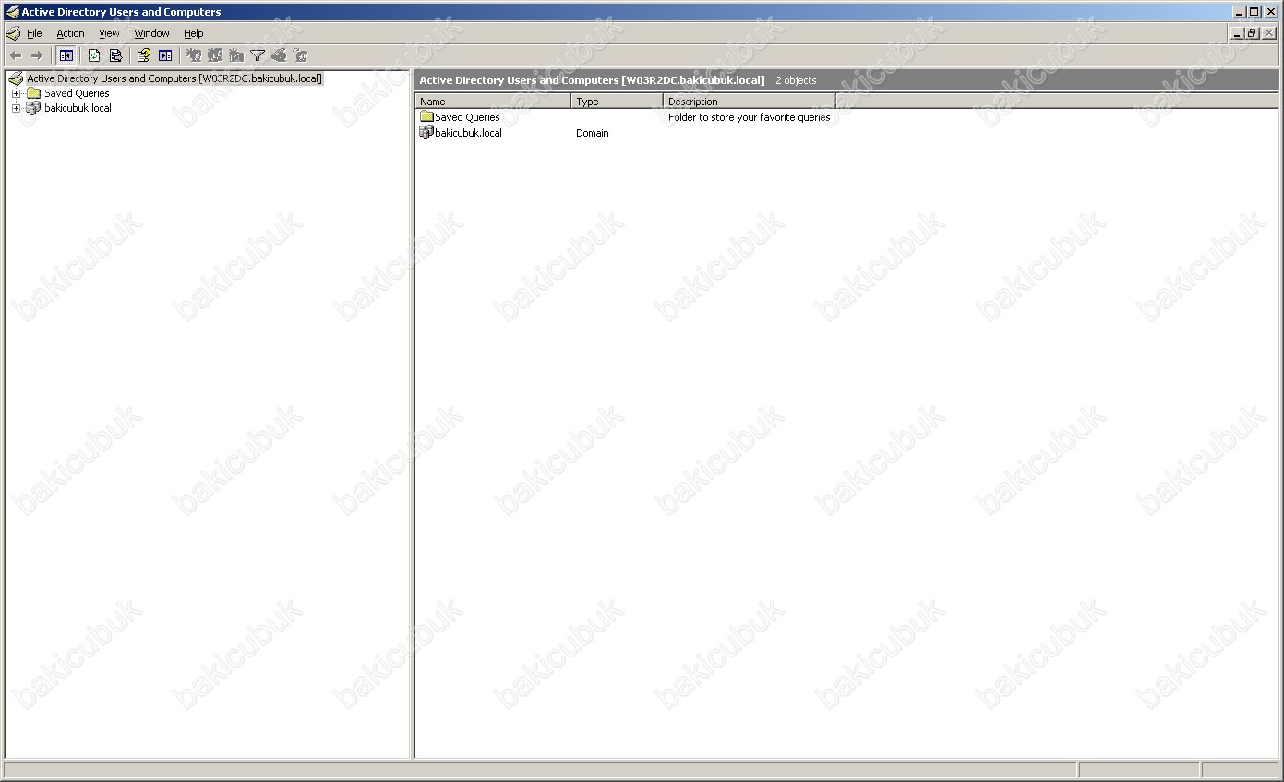Sort by the Description column header
This screenshot has width=1284, height=782.
(x=749, y=102)
